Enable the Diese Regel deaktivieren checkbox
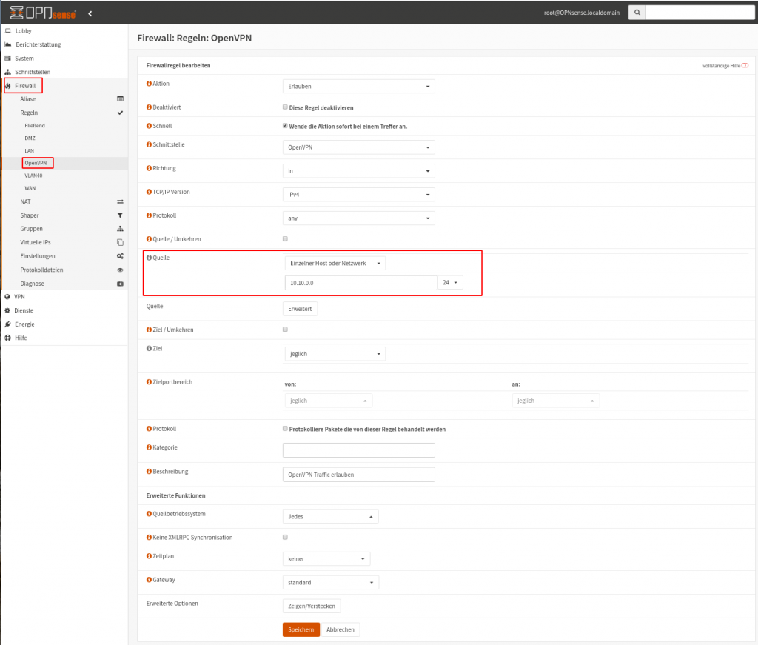The image size is (758, 645). 285,107
